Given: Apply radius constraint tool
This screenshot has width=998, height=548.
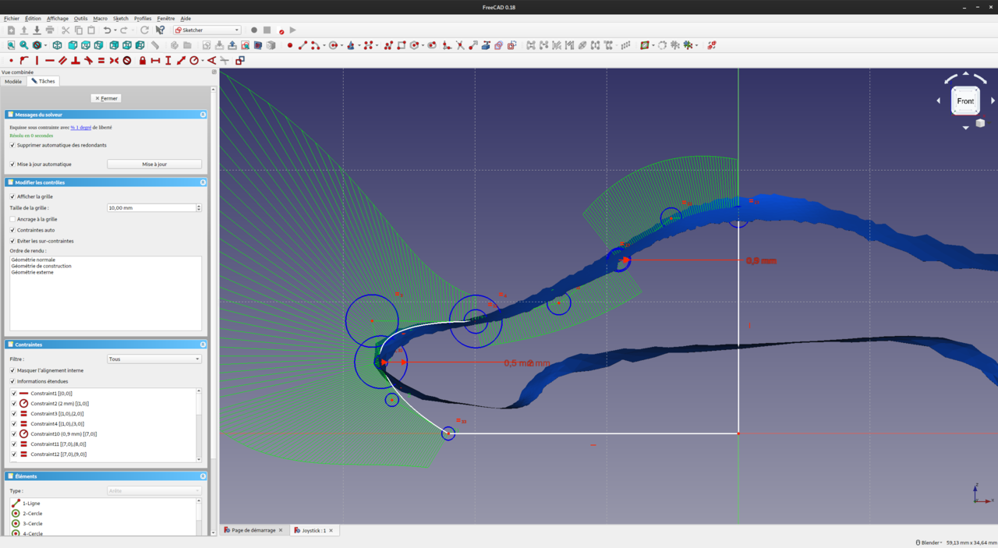Looking at the screenshot, I should tap(194, 60).
